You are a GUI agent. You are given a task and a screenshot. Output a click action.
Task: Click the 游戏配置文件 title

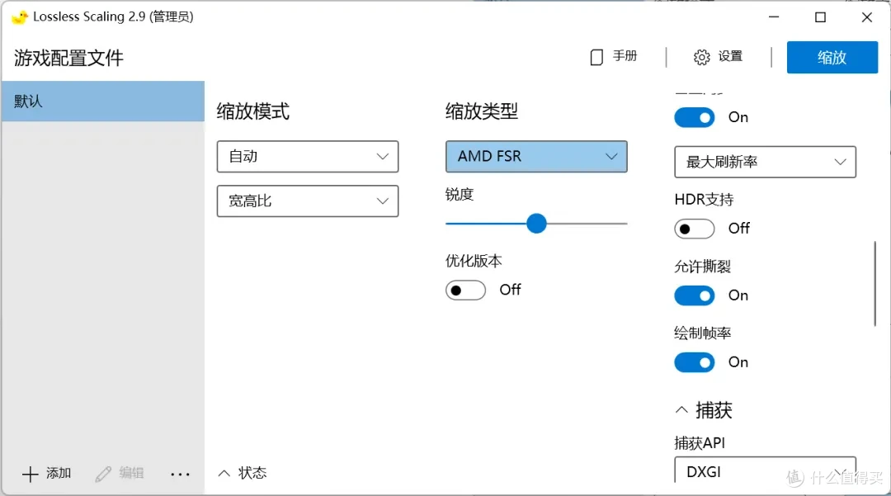click(68, 58)
